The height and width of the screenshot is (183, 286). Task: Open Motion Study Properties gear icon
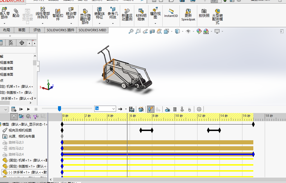click(199, 109)
